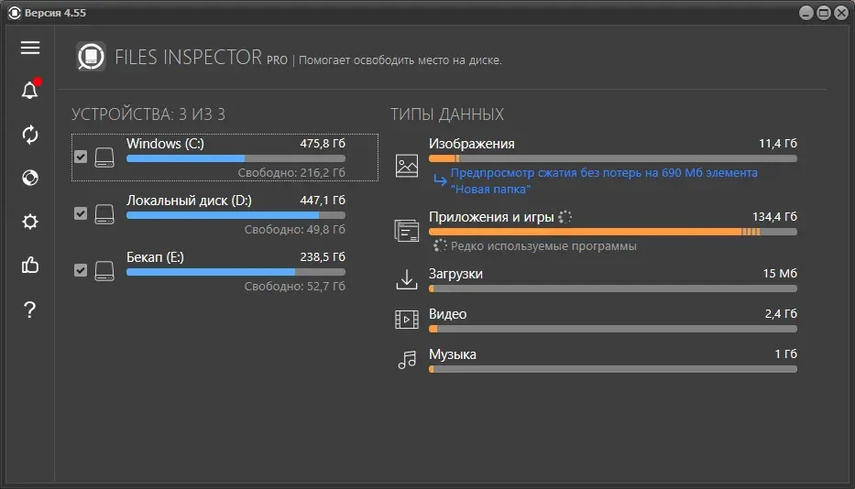Click Локальный диск (D:) usage bar

(236, 215)
